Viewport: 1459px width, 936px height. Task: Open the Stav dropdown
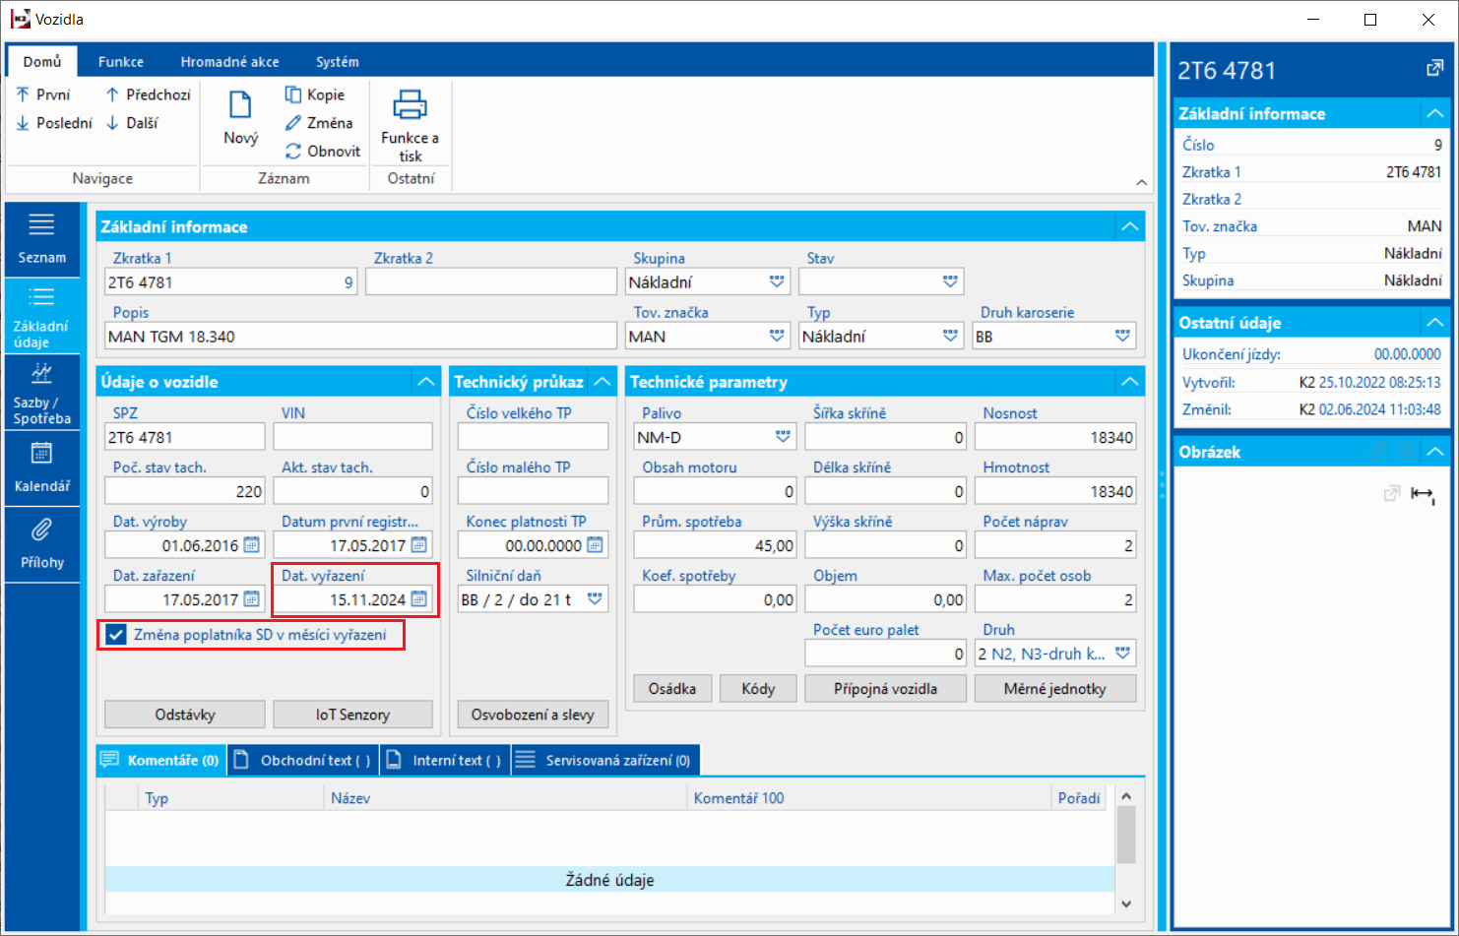[950, 282]
